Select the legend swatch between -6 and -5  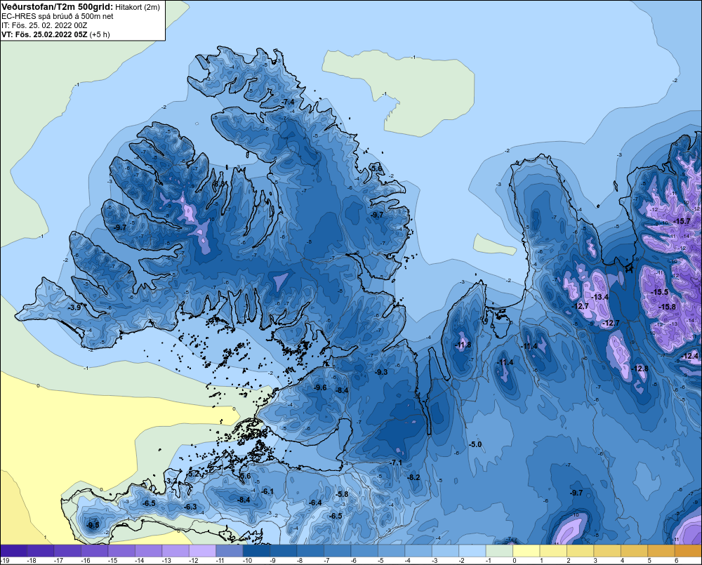coord(364,551)
